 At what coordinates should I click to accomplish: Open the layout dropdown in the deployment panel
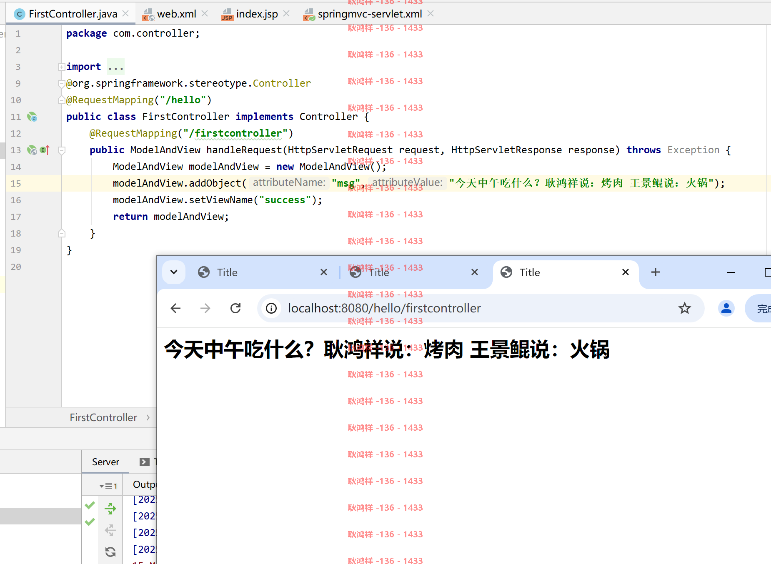pyautogui.click(x=108, y=486)
